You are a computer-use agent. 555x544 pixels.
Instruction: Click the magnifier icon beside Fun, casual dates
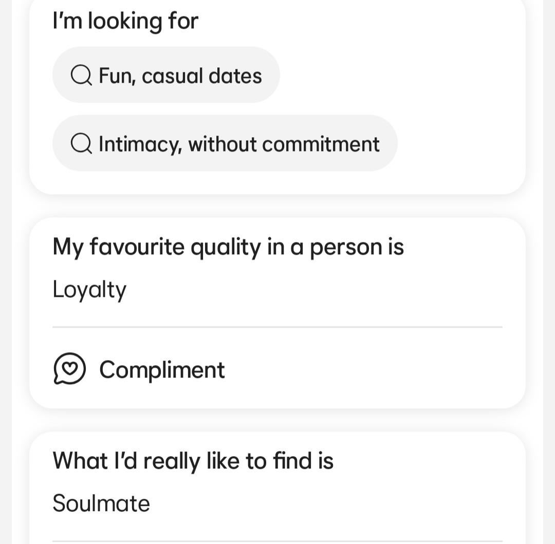click(81, 76)
